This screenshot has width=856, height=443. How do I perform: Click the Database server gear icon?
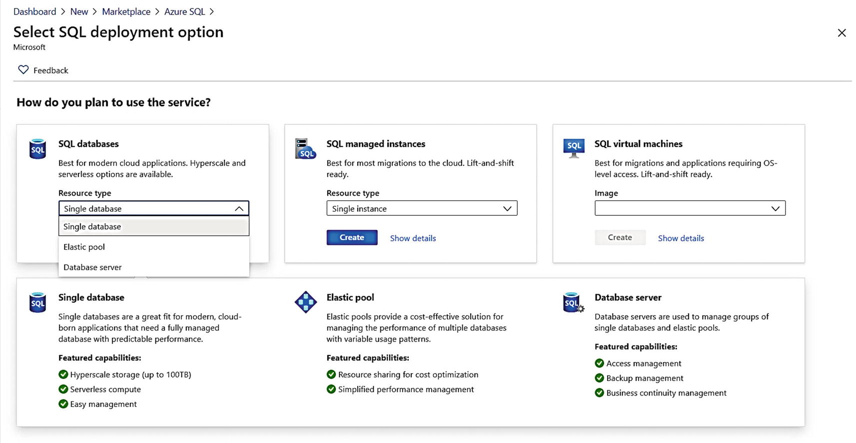click(x=573, y=303)
